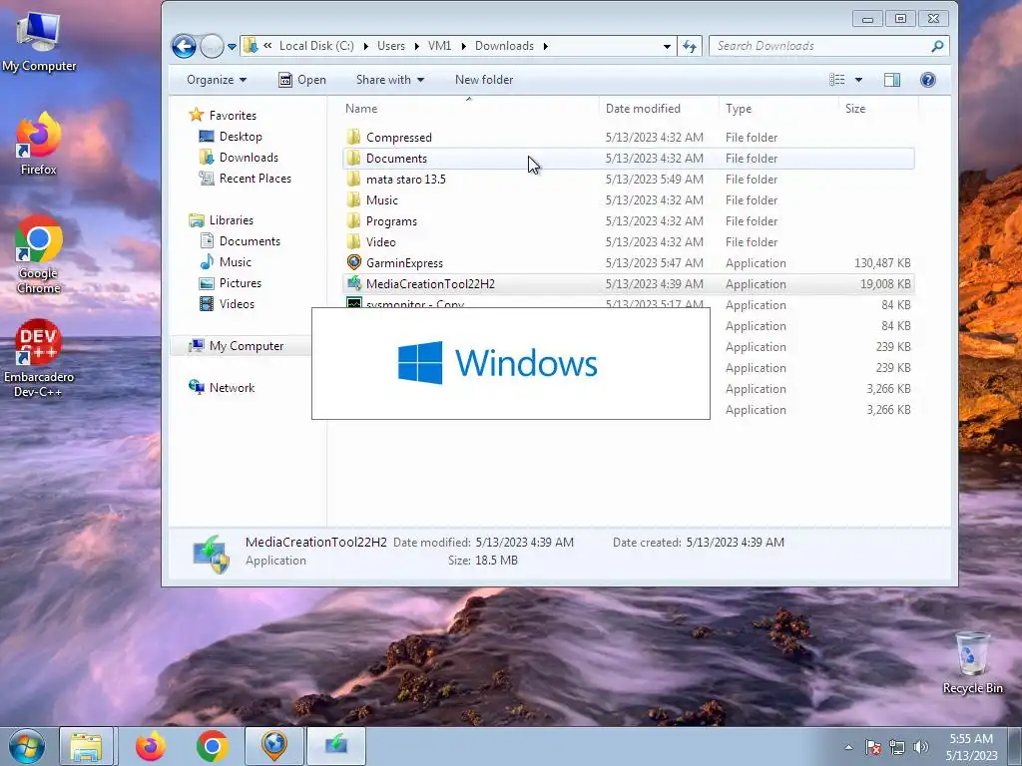Expand the arrow after Downloads breadcrumb

545,46
